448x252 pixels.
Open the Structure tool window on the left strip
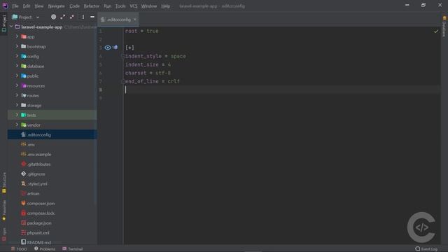click(4, 183)
